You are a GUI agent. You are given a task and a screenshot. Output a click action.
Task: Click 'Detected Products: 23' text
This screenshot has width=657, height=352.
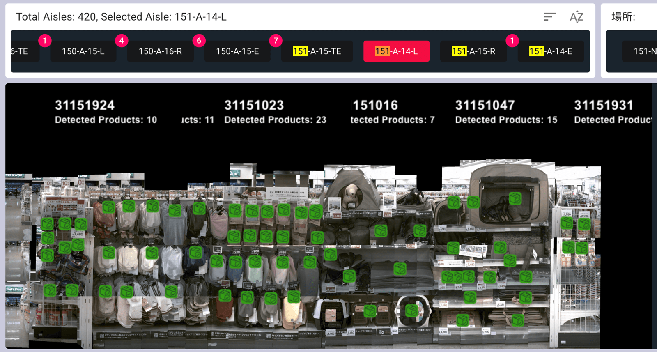[x=275, y=120]
